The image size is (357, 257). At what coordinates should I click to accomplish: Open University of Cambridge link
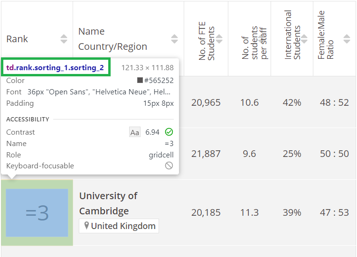(x=108, y=203)
